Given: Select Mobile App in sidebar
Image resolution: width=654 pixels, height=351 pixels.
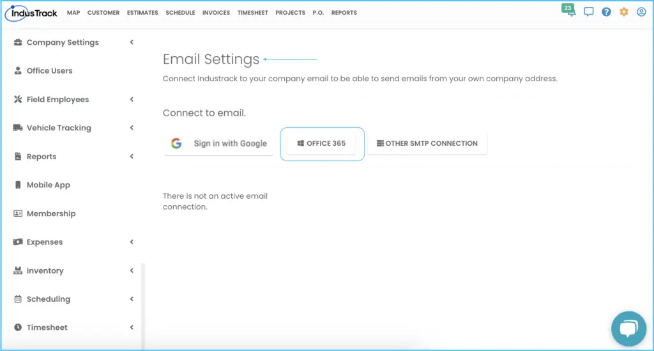Looking at the screenshot, I should pyautogui.click(x=49, y=185).
